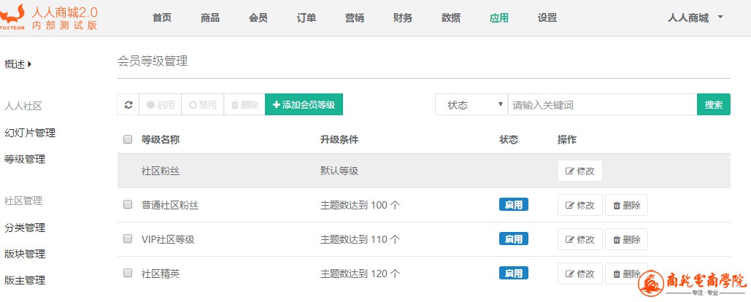Open the 会员 top menu
Image resolution: width=751 pixels, height=302 pixels.
point(258,18)
